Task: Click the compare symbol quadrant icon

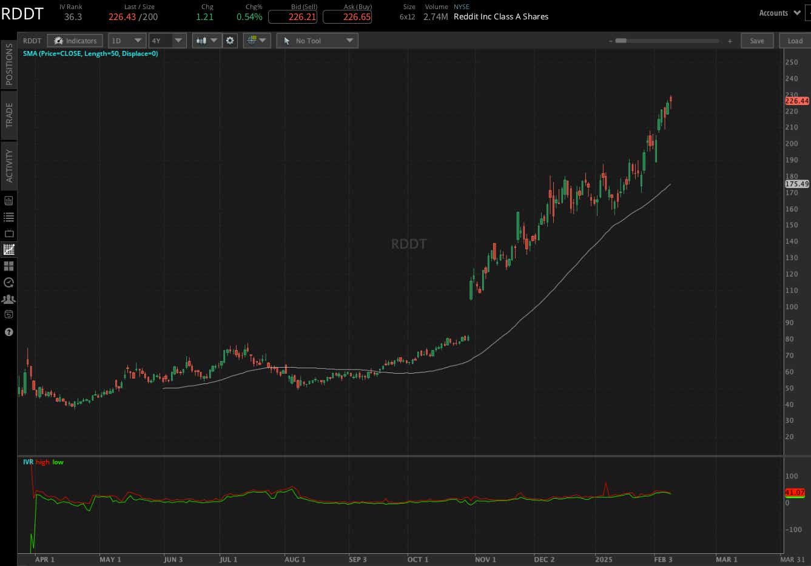Action: pyautogui.click(x=257, y=40)
